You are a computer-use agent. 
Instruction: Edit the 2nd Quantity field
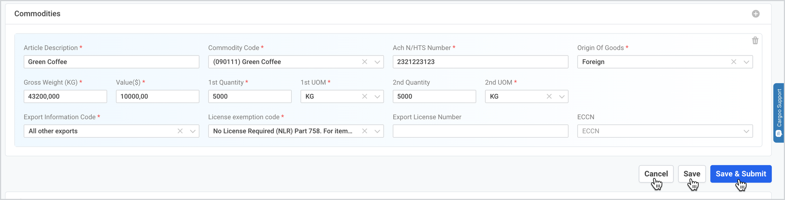coord(434,96)
